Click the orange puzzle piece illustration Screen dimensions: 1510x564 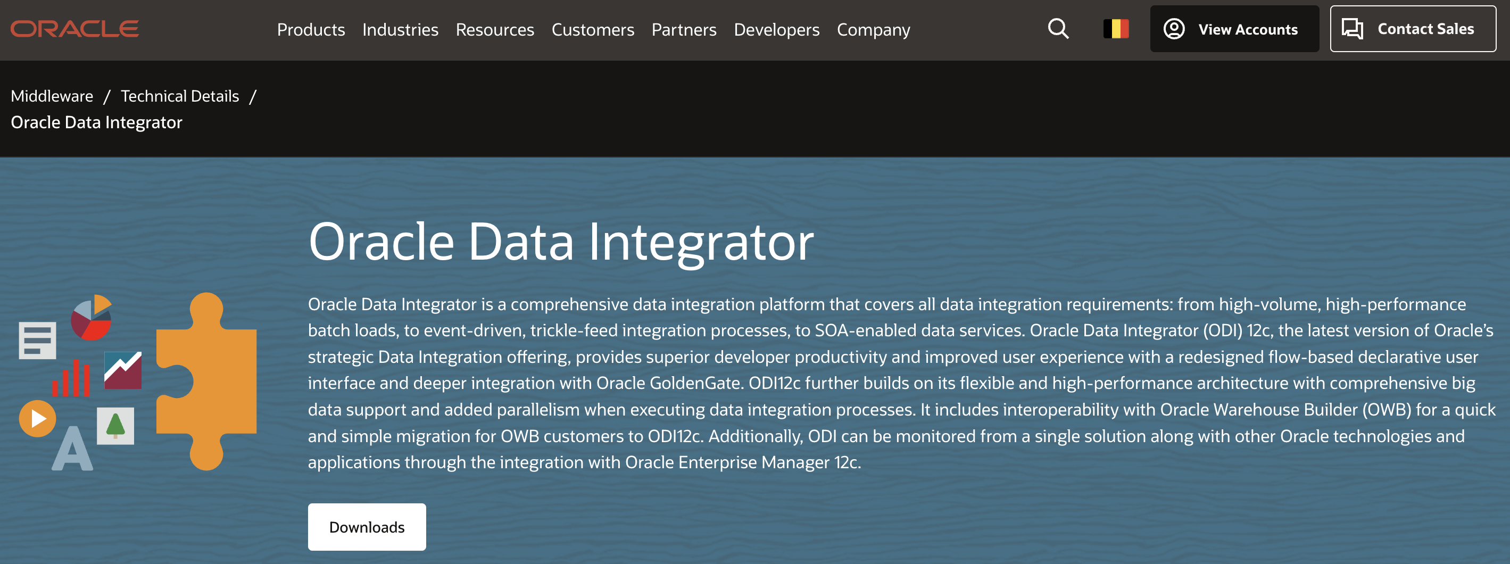point(206,381)
